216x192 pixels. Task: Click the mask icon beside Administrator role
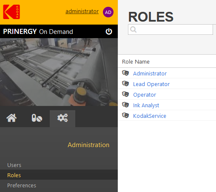pyautogui.click(x=125, y=73)
